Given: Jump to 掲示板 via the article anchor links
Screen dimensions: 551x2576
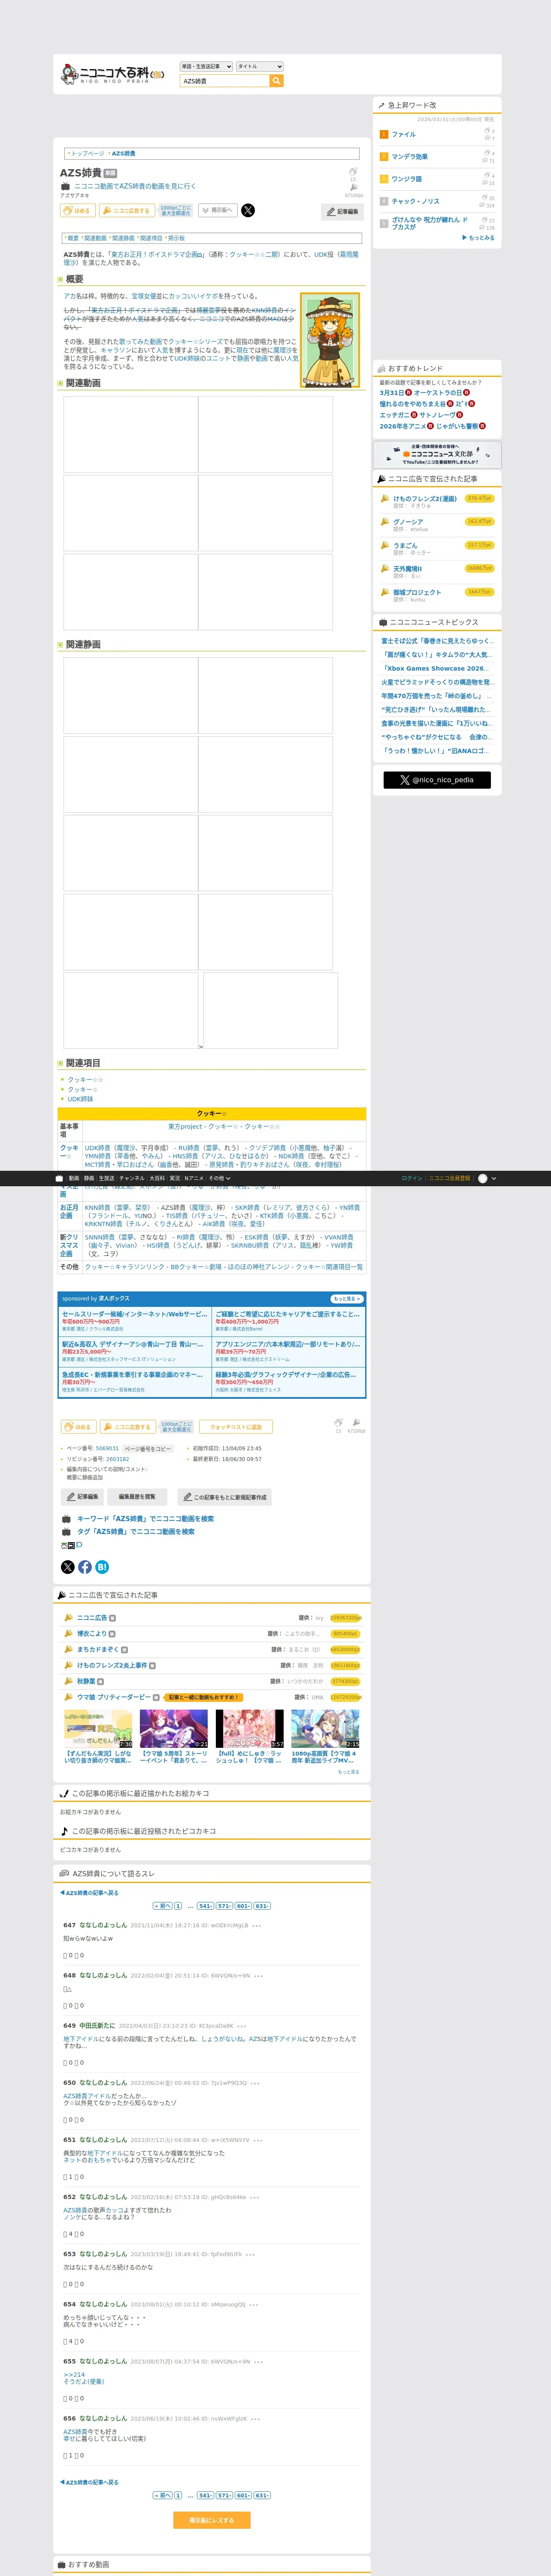Looking at the screenshot, I should pyautogui.click(x=176, y=238).
